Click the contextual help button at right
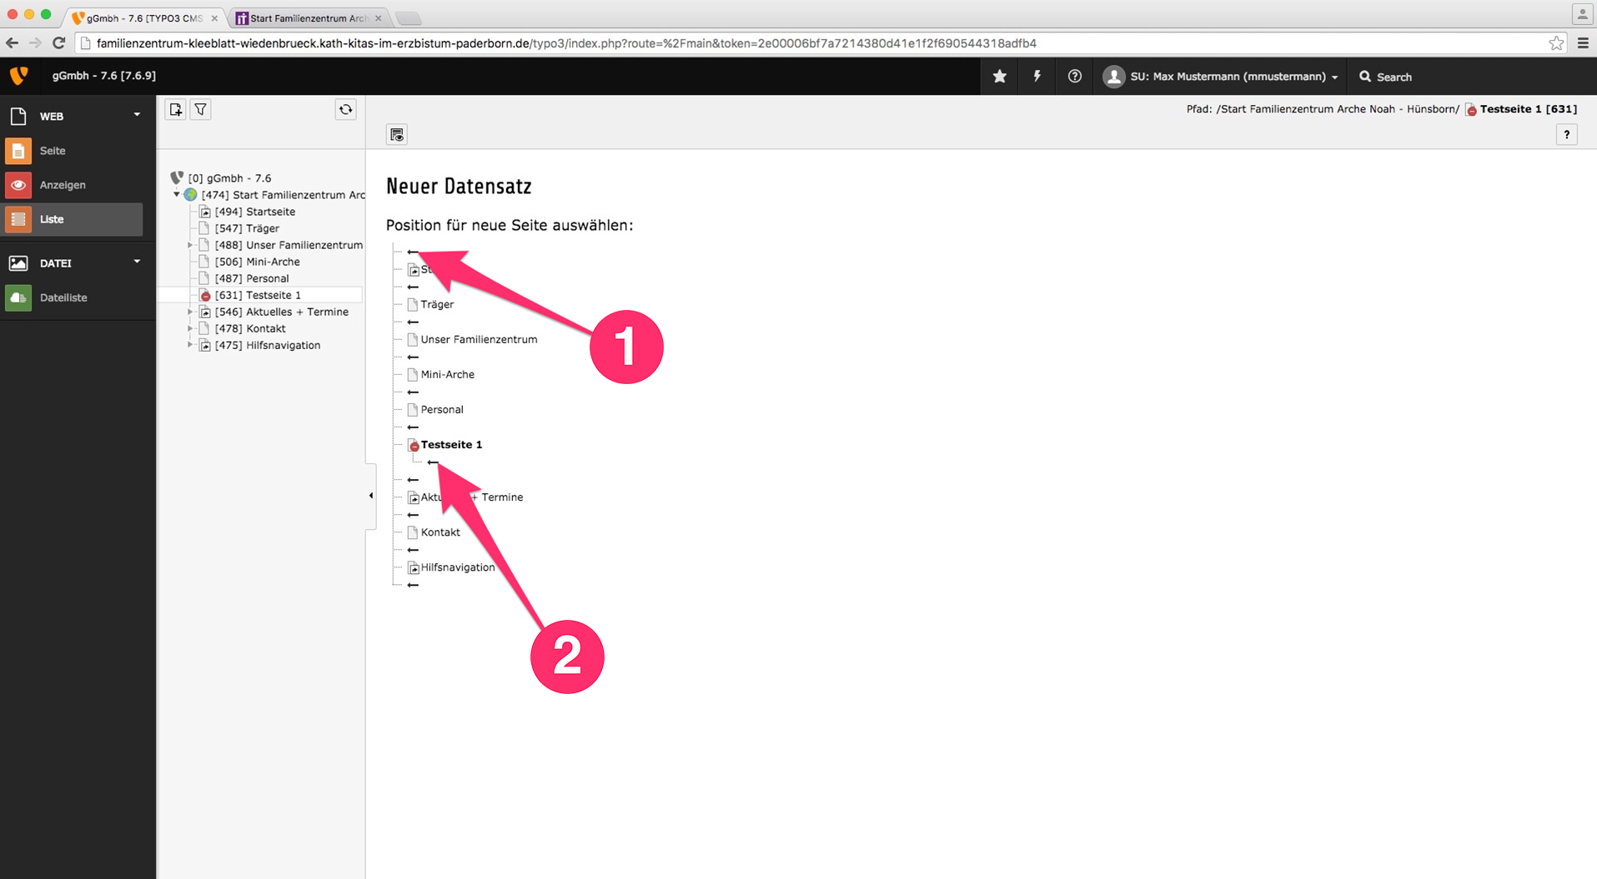This screenshot has height=879, width=1597. [x=1566, y=135]
